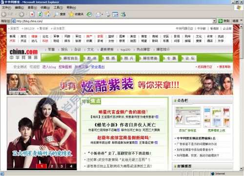Click the History toolbar icon

click(x=89, y=15)
